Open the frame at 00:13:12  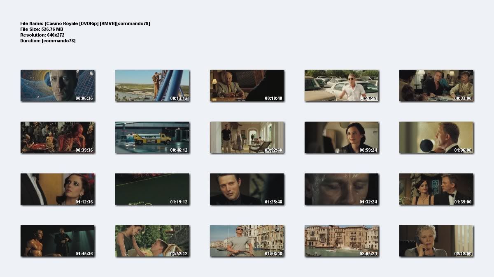[152, 85]
